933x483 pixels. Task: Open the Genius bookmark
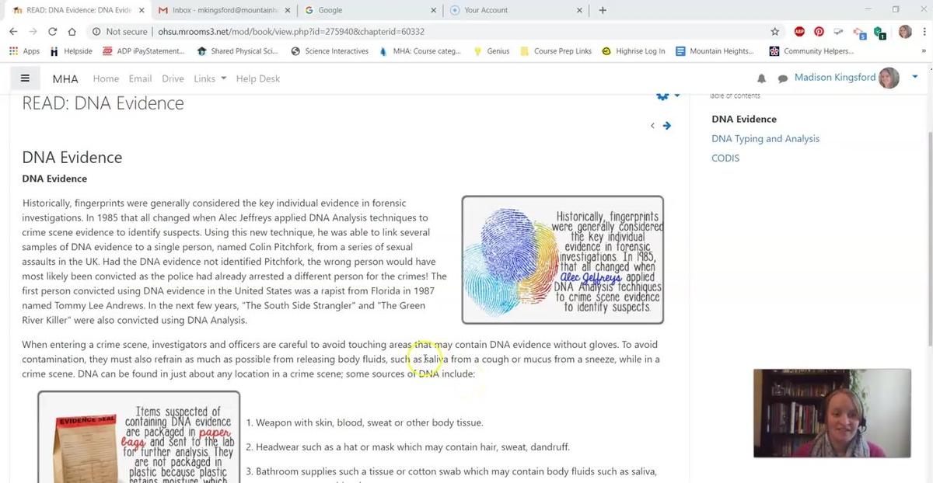tap(491, 51)
